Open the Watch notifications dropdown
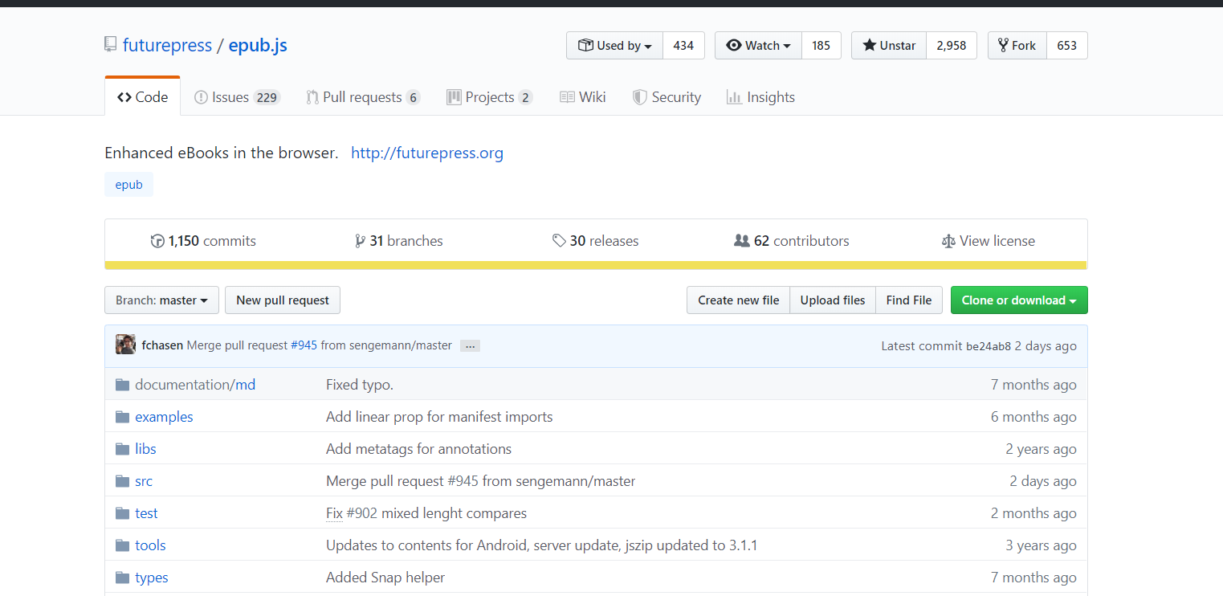Screen dimensions: 1223x596 point(758,46)
